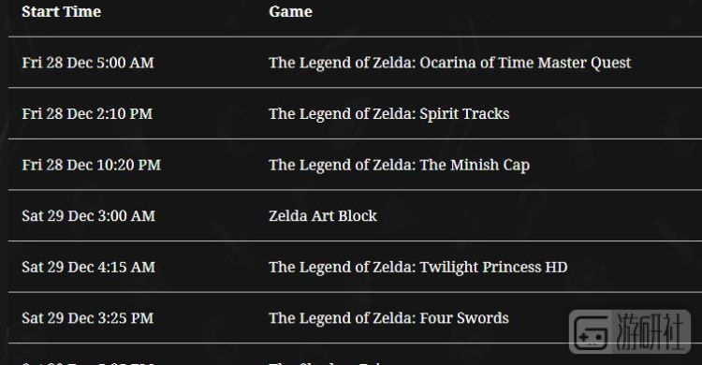Open The Legend of Zelda: The Minish Cap
The height and width of the screenshot is (365, 702).
point(400,166)
